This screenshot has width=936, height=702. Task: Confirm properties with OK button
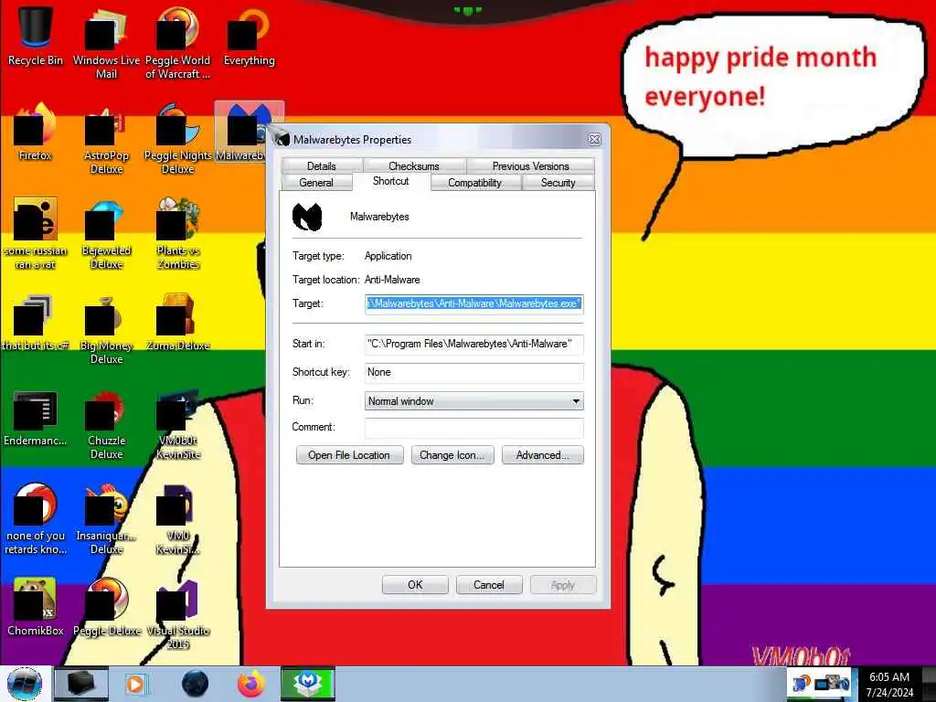click(415, 585)
